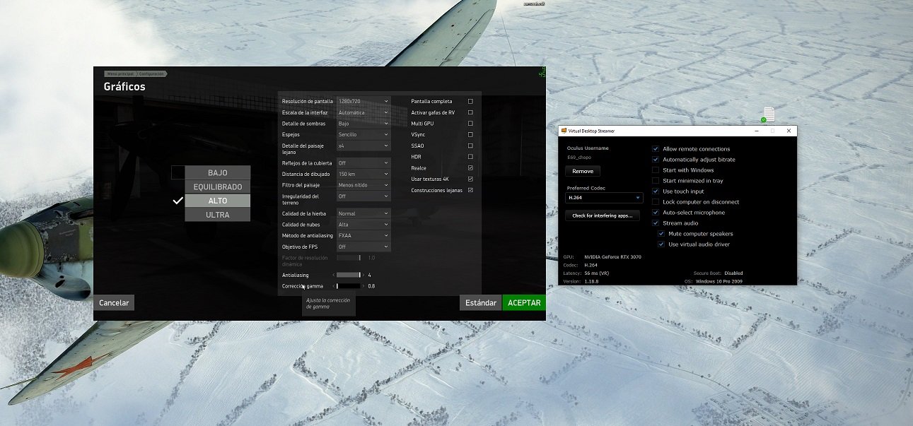Viewport: 913px width, 426px height.
Task: Go to Menú principal breadcrumb
Action: click(x=120, y=73)
